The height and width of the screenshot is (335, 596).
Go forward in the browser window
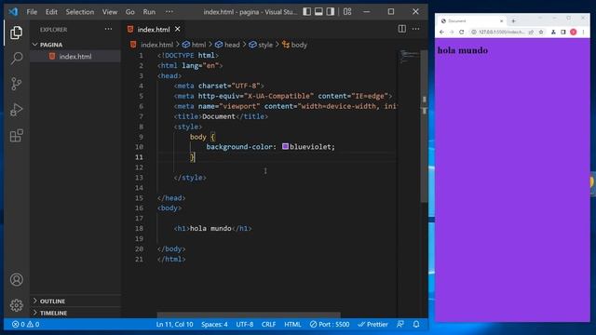click(x=452, y=33)
